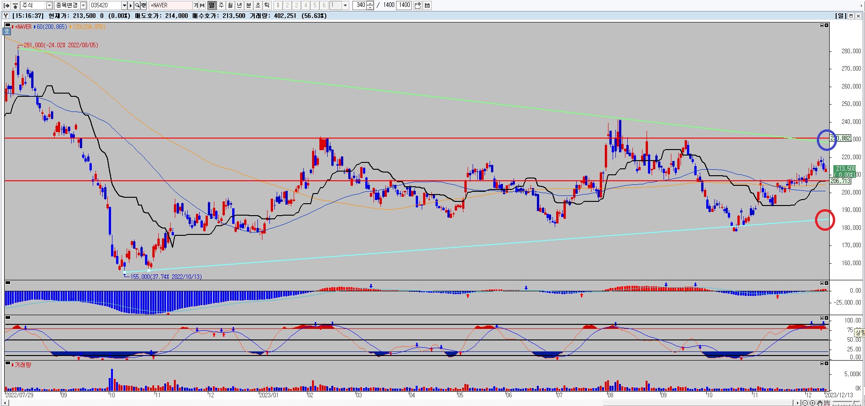
Task: Increase the 340 bar count with the up arrow
Action: [x=370, y=3]
